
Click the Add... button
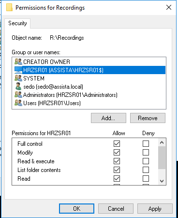pyautogui.click(x=108, y=118)
